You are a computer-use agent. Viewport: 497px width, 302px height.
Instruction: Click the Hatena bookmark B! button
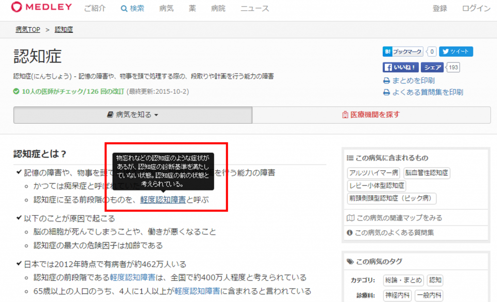tap(387, 51)
